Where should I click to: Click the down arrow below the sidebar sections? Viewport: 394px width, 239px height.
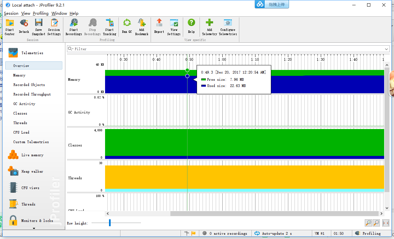[x=34, y=228]
